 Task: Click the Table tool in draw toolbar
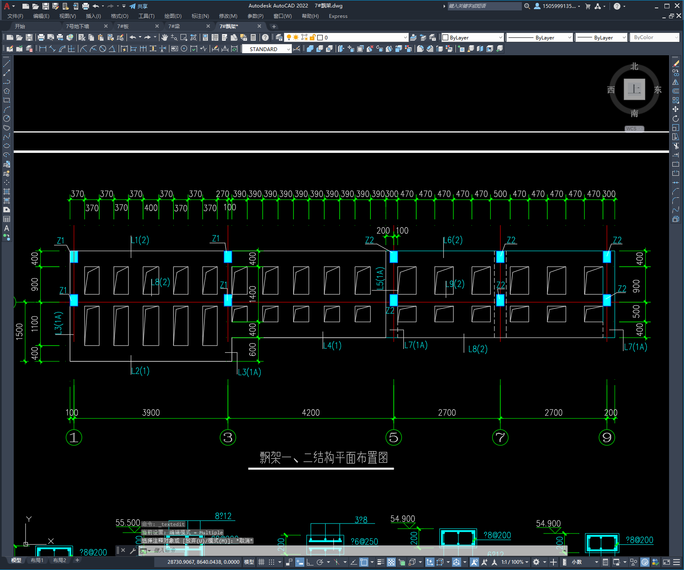7,219
